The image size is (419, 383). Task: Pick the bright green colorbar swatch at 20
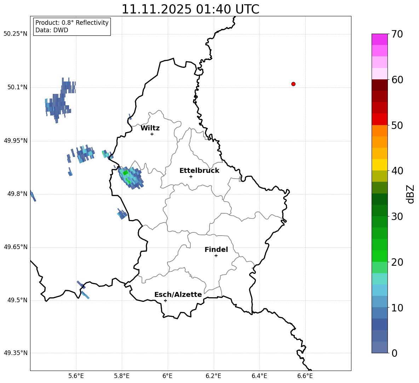[379, 256]
